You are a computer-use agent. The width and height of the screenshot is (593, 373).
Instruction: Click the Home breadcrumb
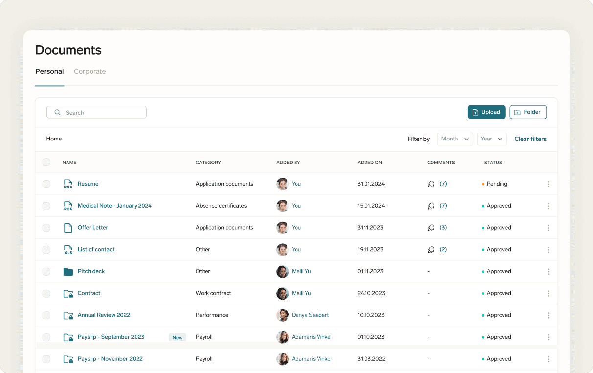coord(54,139)
